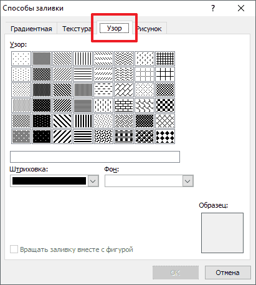Choose the dashed downward diagonal pattern
Viewport: 256px width, 285px height.
[103, 59]
